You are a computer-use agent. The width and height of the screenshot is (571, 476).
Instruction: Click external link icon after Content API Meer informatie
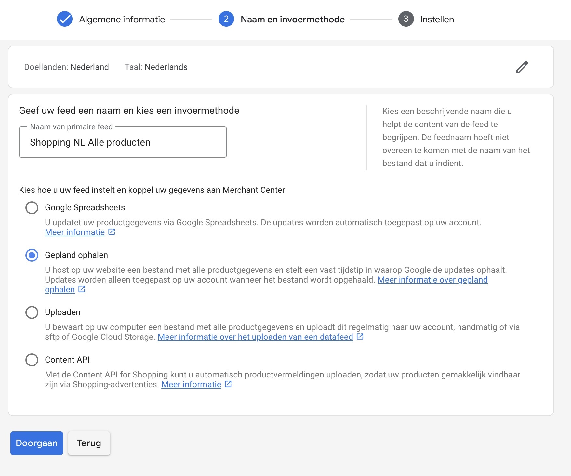pos(228,384)
